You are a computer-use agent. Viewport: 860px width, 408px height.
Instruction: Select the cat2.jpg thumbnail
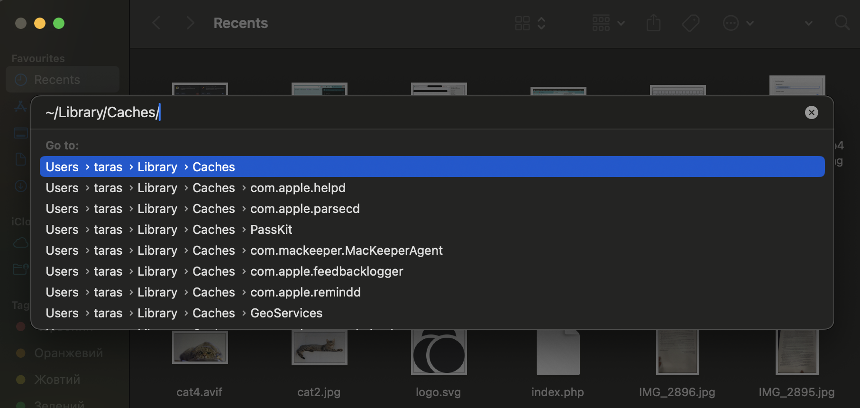pos(319,348)
